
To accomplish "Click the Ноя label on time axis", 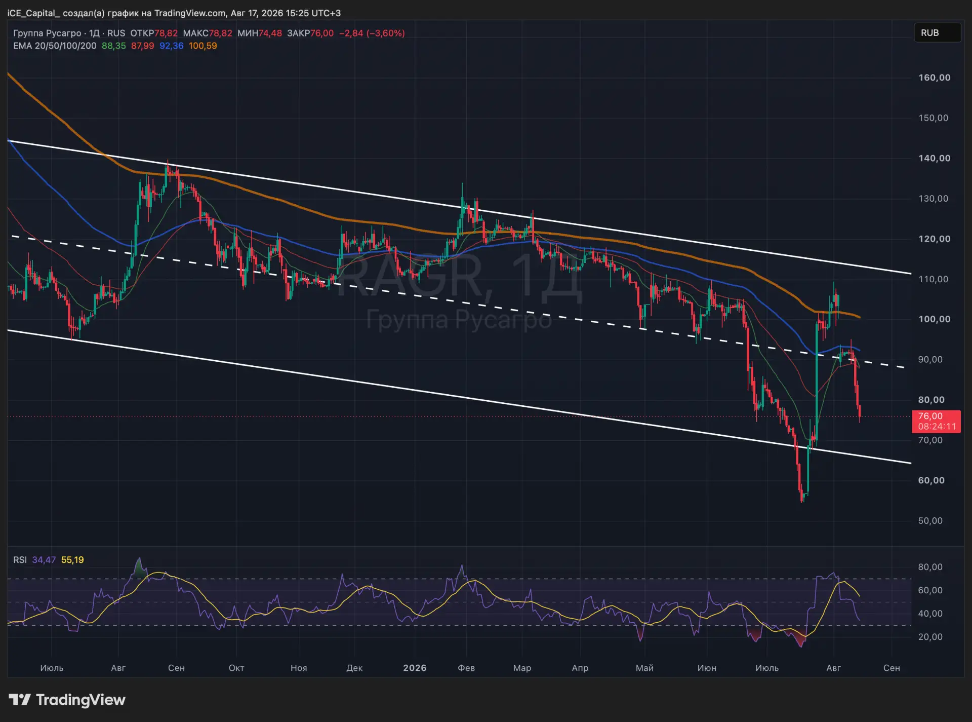I will point(299,668).
